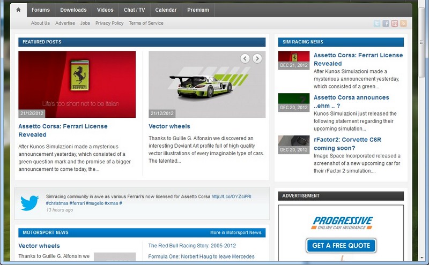The width and height of the screenshot is (429, 265).
Task: Click the Featured Posts section header
Action: pyautogui.click(x=142, y=42)
